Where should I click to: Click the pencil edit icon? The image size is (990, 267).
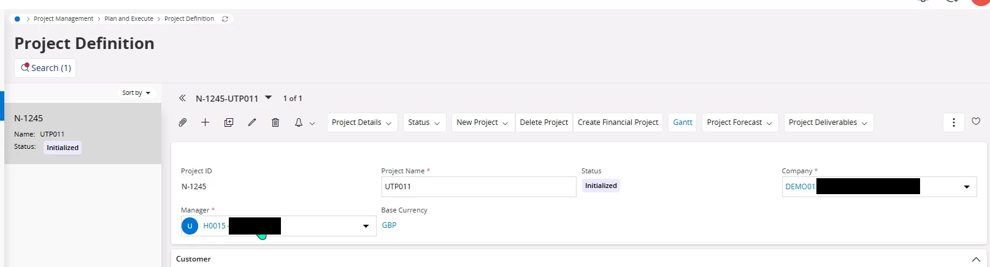click(252, 122)
